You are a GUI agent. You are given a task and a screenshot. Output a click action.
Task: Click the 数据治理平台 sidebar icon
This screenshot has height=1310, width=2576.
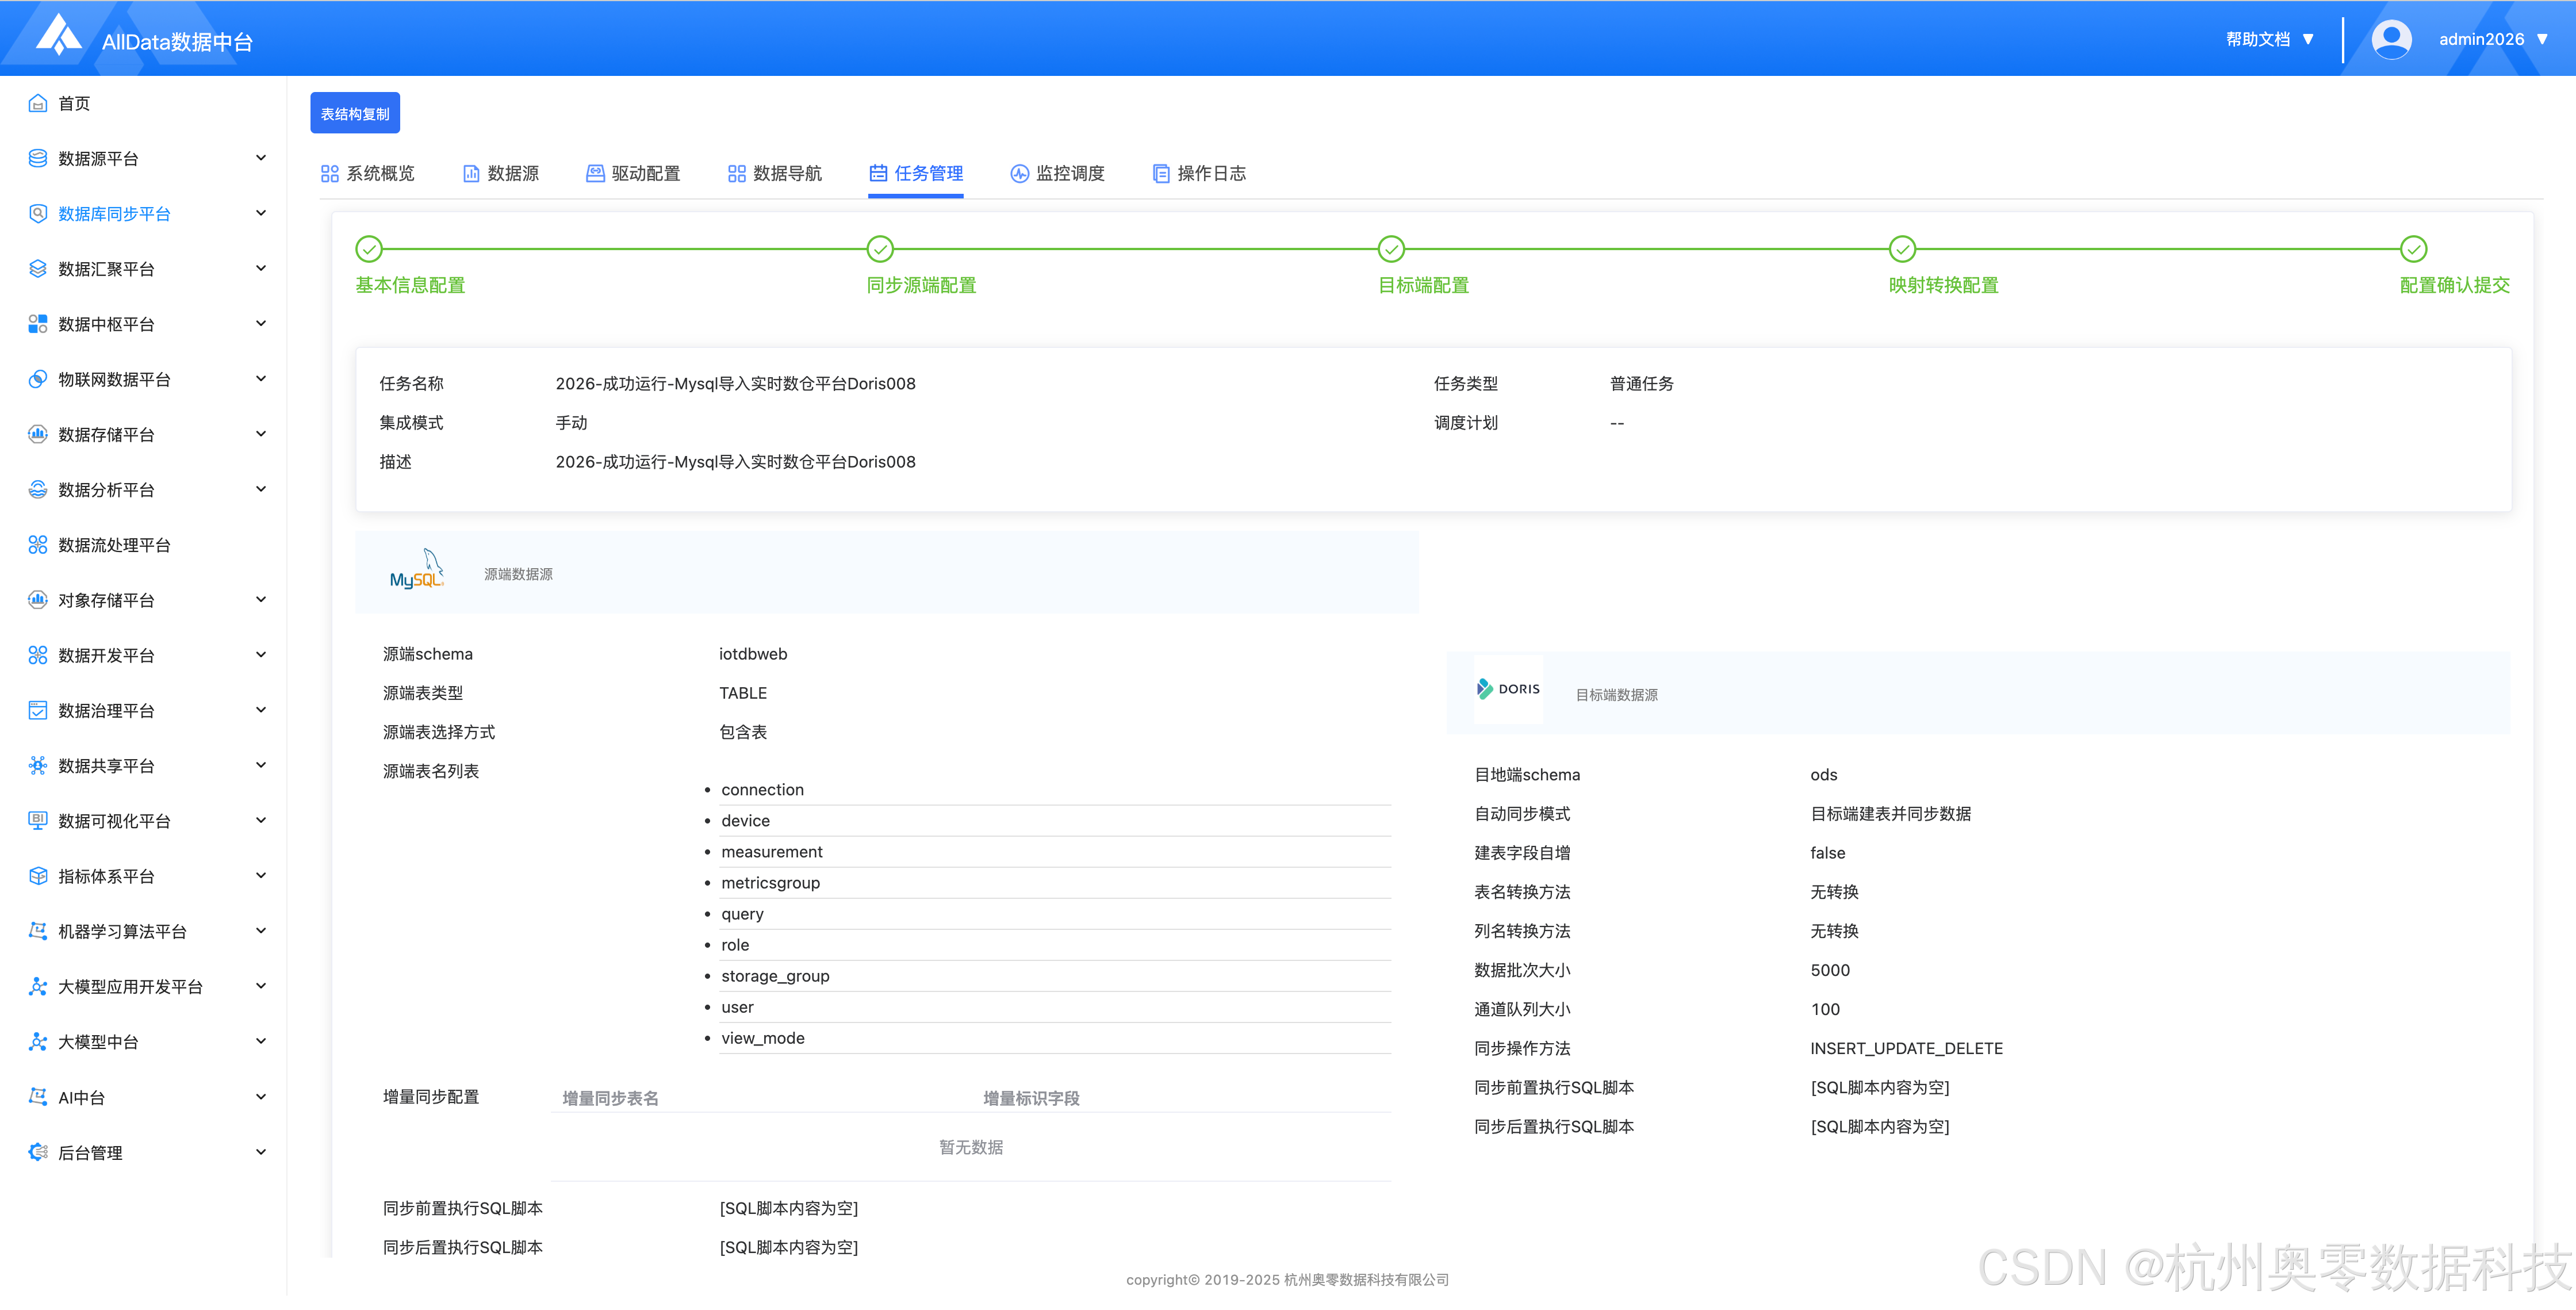pyautogui.click(x=38, y=711)
